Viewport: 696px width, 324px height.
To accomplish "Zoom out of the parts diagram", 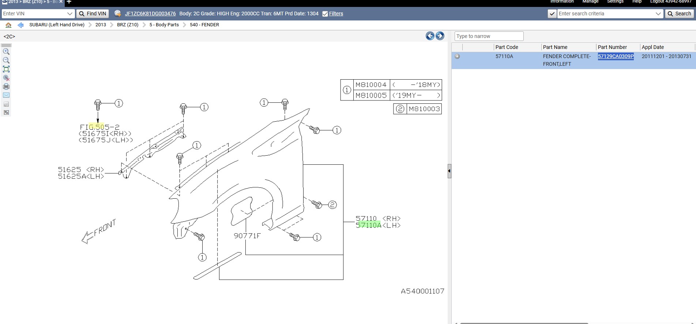I will point(6,60).
